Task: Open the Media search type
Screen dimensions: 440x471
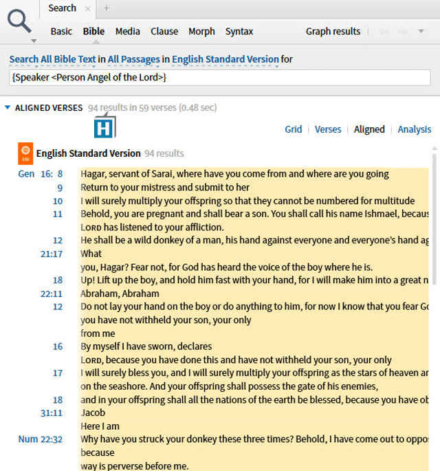Action: [x=127, y=32]
